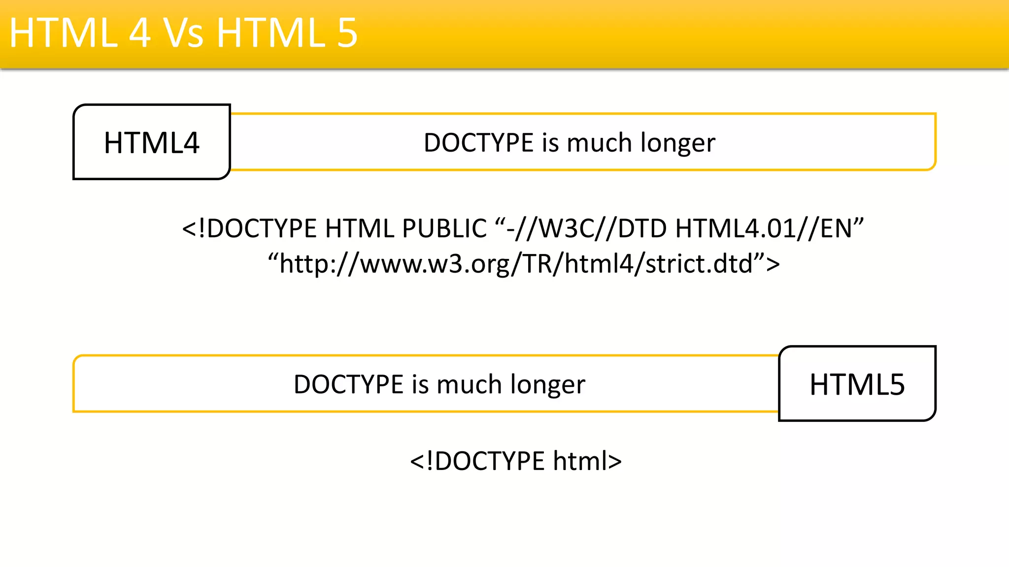Click the word 'PUBLIC' in the HTML4 doctype
This screenshot has height=567, width=1009.
click(444, 229)
